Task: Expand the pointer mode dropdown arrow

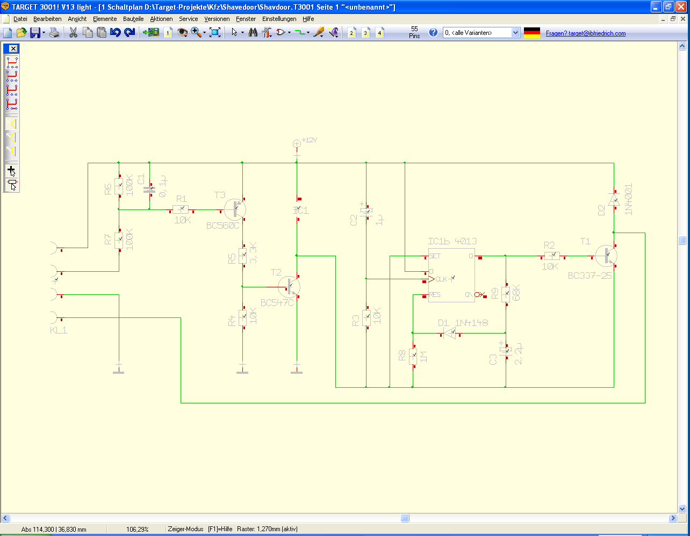Action: pos(242,33)
